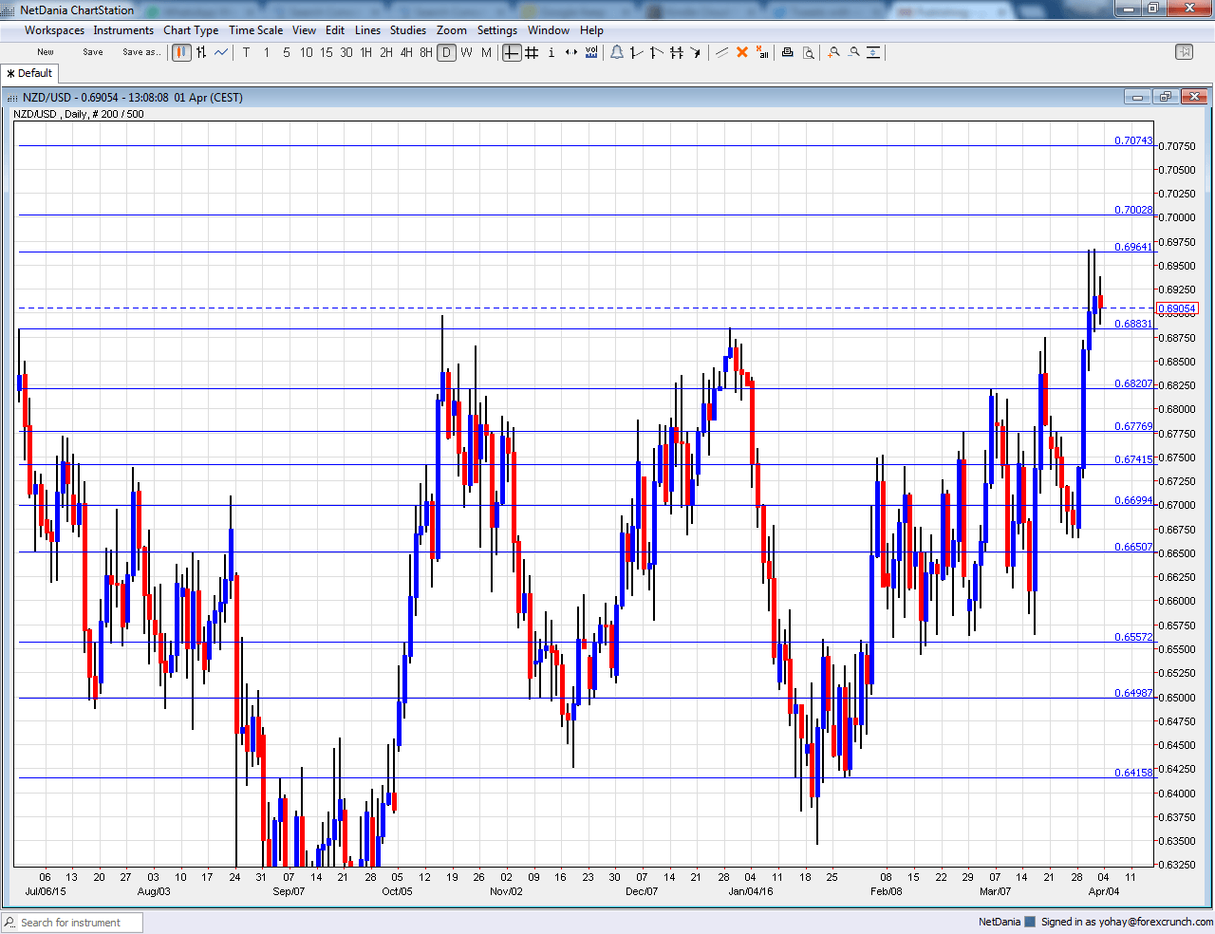Select the candlestick chart type icon
Screen dimensions: 1215x934
point(180,52)
